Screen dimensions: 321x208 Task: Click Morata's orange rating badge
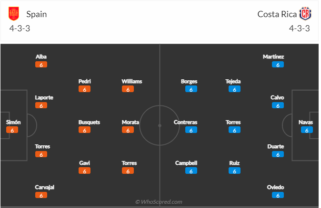point(128,130)
